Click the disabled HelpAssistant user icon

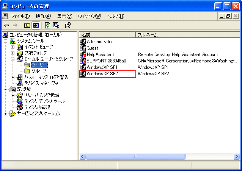point(83,54)
